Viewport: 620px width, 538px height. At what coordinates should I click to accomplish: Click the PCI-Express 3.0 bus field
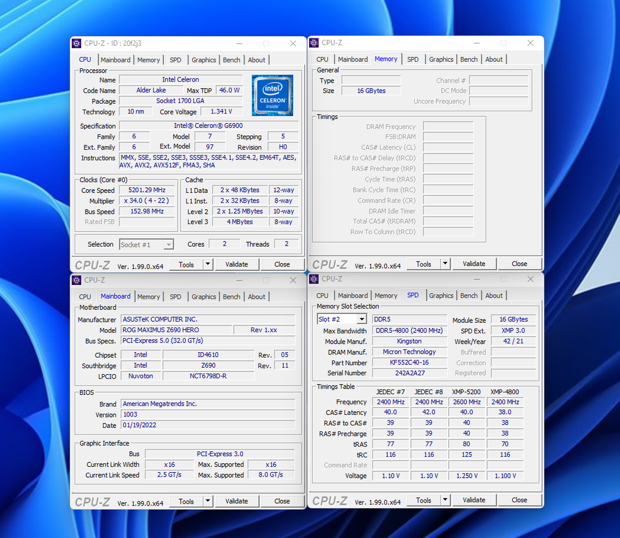click(x=220, y=454)
